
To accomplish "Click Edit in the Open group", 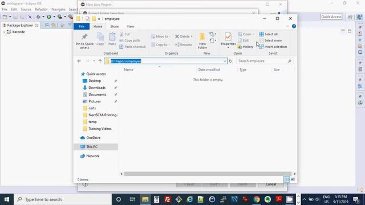I will coord(244,40).
